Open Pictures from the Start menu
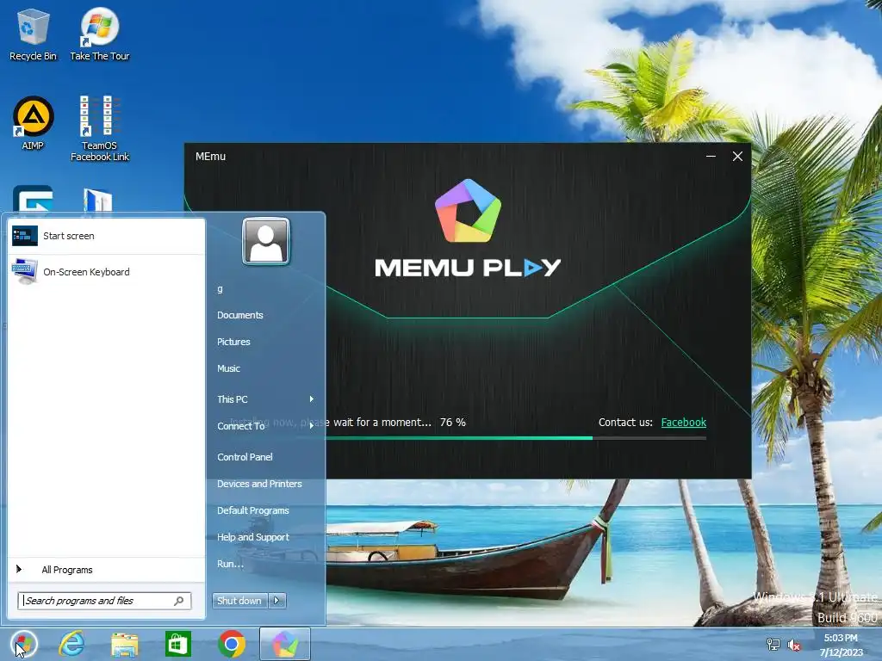The height and width of the screenshot is (661, 882). (x=233, y=342)
